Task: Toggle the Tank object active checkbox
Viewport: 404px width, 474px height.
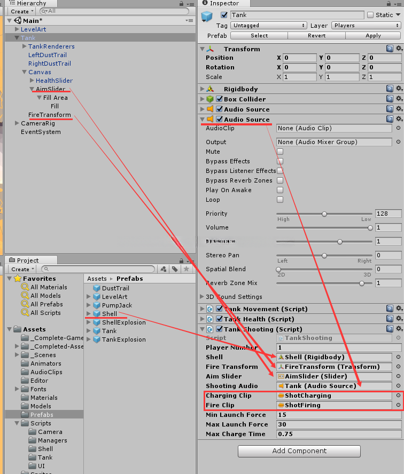Action: pyautogui.click(x=224, y=15)
